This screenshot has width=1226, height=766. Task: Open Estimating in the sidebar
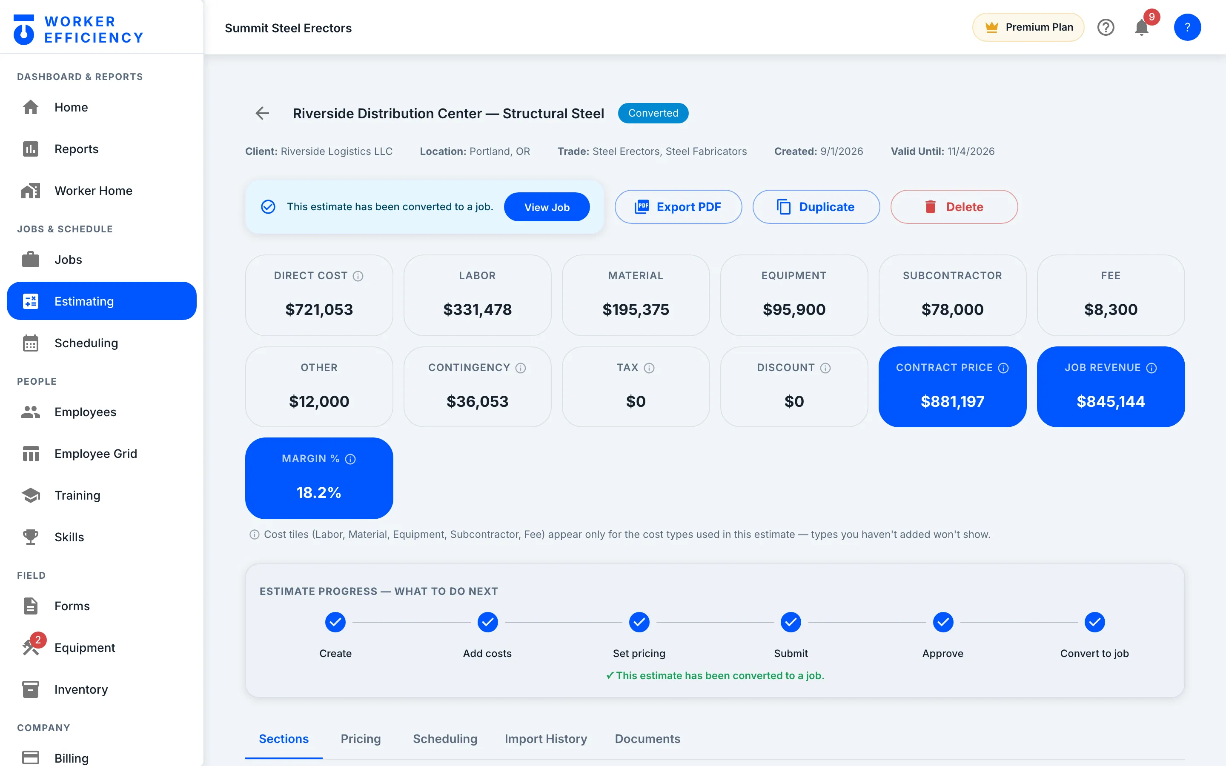[102, 301]
